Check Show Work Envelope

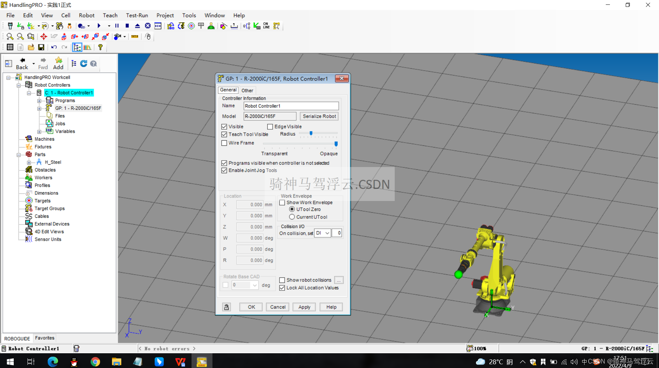(282, 203)
